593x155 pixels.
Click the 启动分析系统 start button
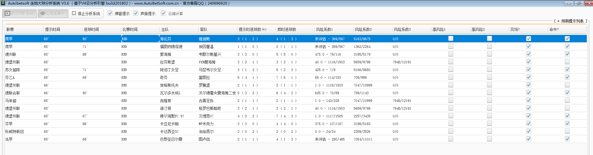20,14
